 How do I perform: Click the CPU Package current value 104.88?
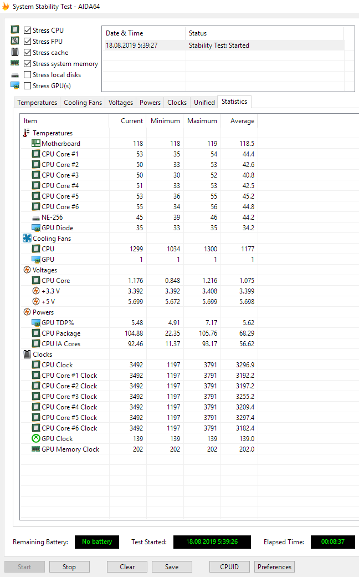tap(134, 333)
